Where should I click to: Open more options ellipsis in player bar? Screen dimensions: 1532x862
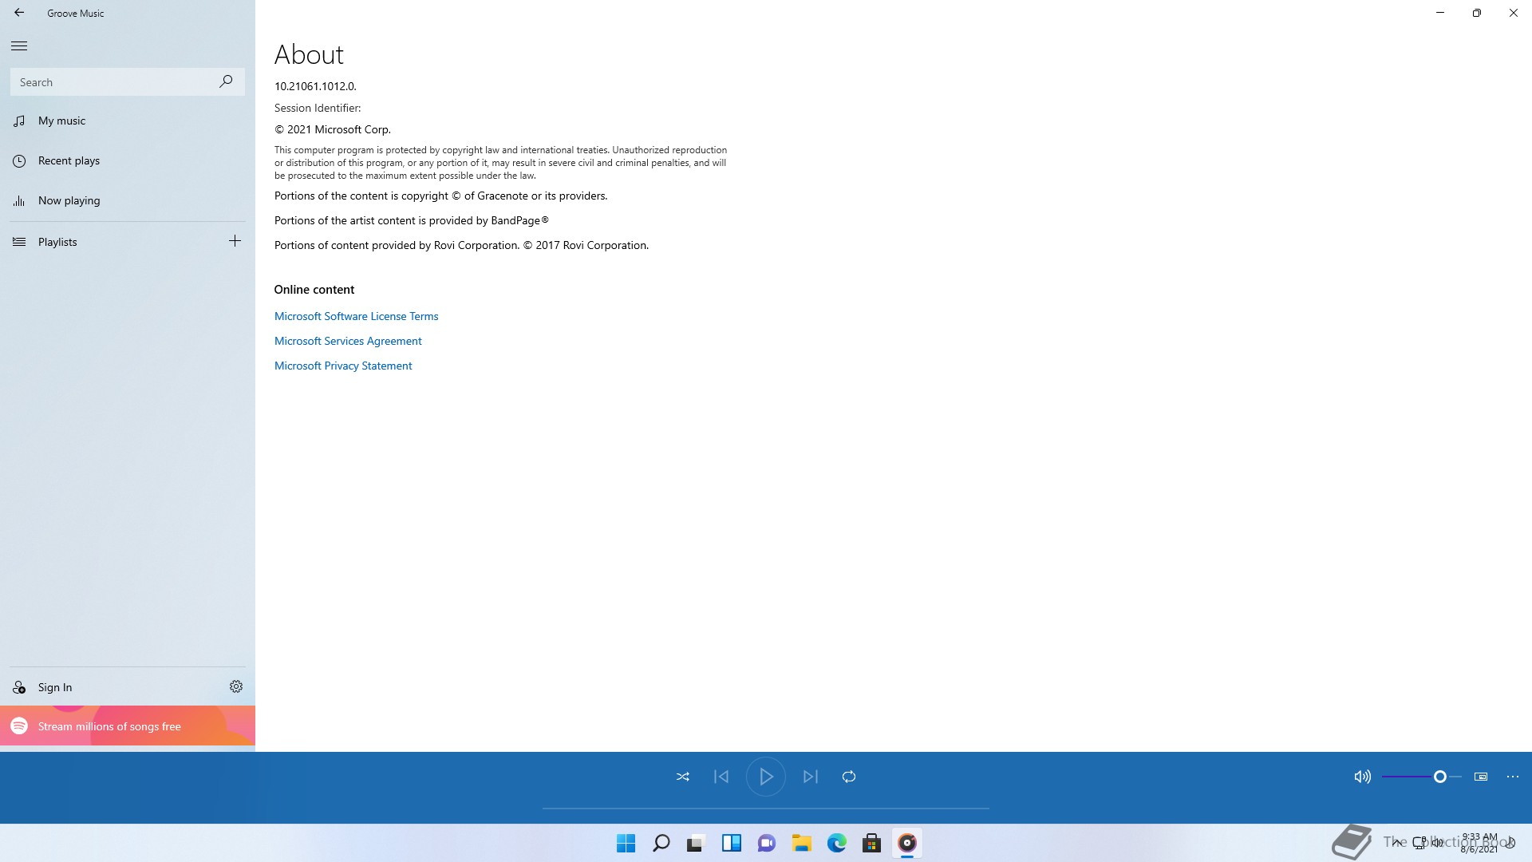(1513, 777)
